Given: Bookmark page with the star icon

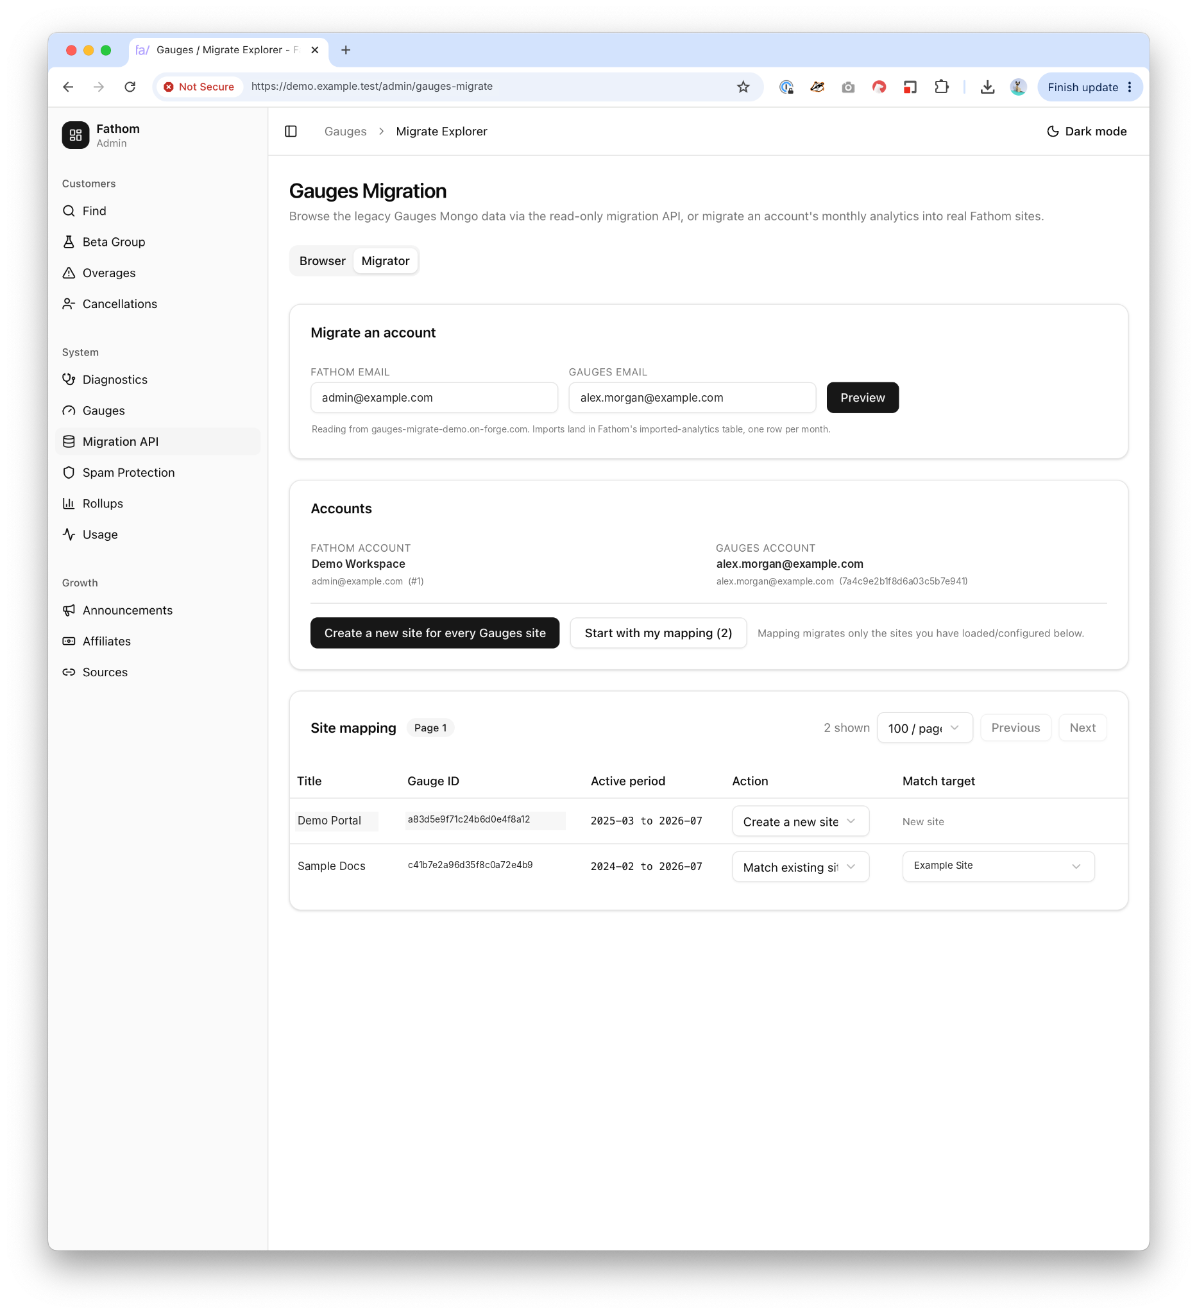Looking at the screenshot, I should click(x=743, y=87).
